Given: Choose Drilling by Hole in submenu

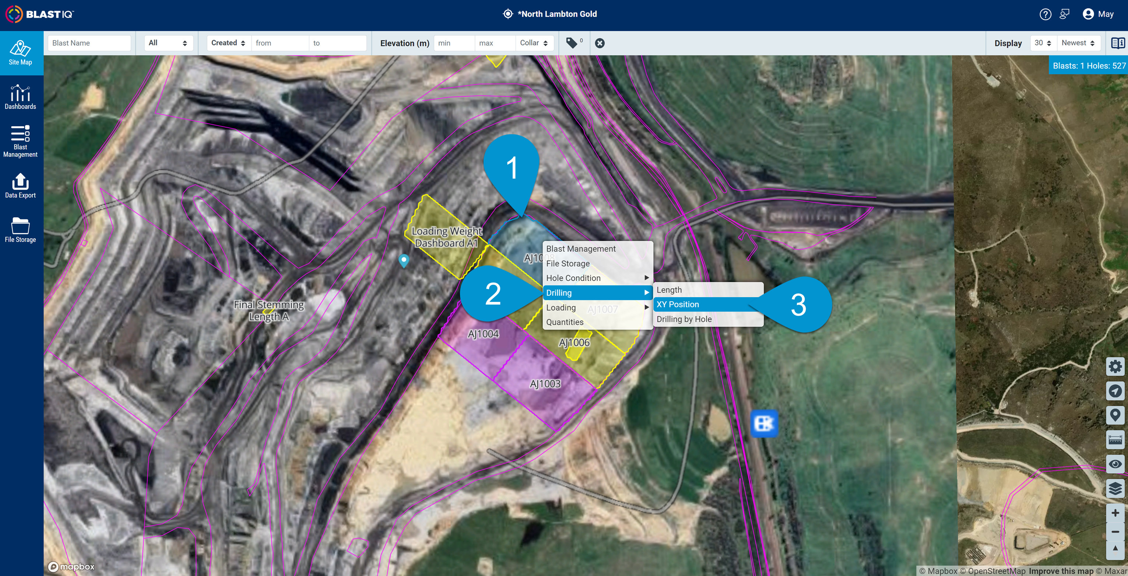Looking at the screenshot, I should click(x=708, y=319).
